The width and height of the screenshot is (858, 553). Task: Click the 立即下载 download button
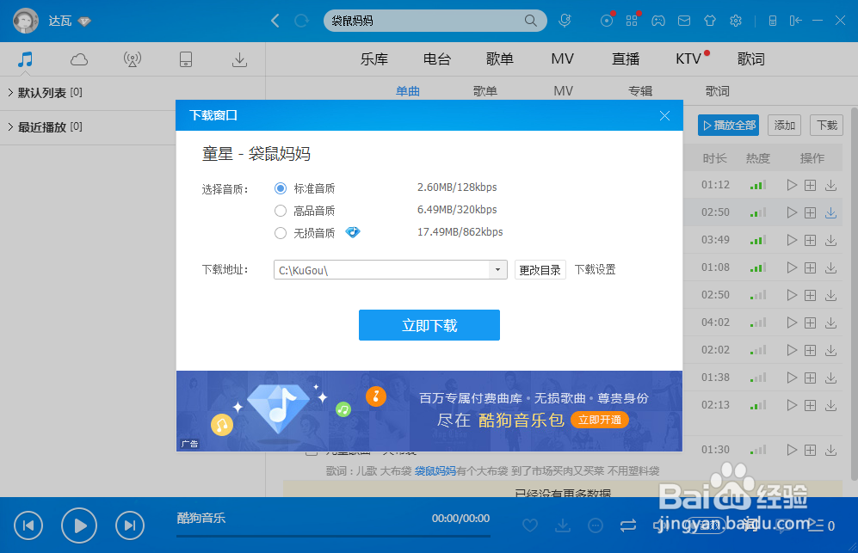429,325
